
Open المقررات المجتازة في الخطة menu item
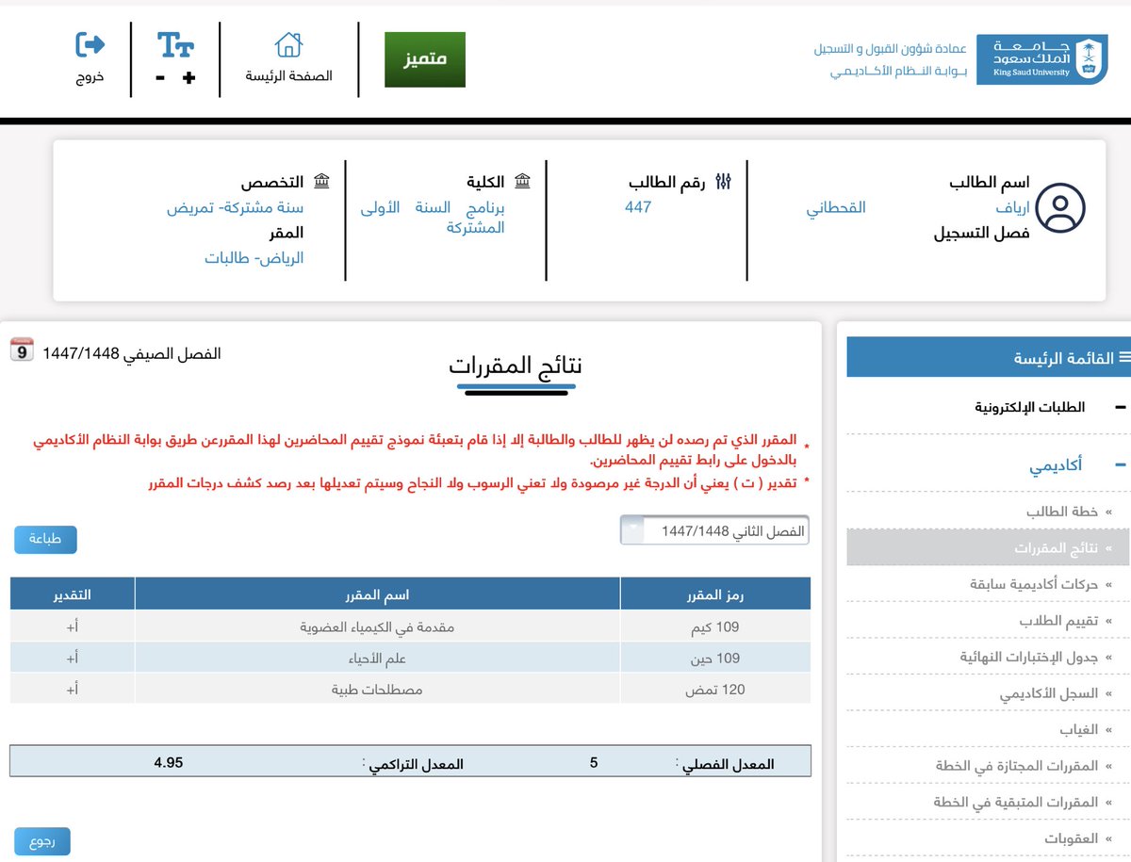click(1017, 766)
